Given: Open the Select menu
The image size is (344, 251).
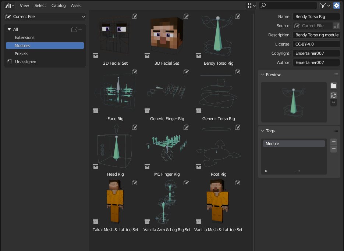Looking at the screenshot, I should [x=40, y=6].
